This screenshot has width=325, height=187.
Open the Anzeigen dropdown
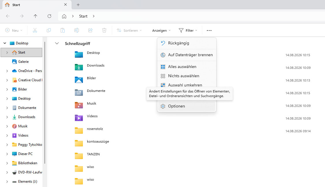[x=161, y=30]
